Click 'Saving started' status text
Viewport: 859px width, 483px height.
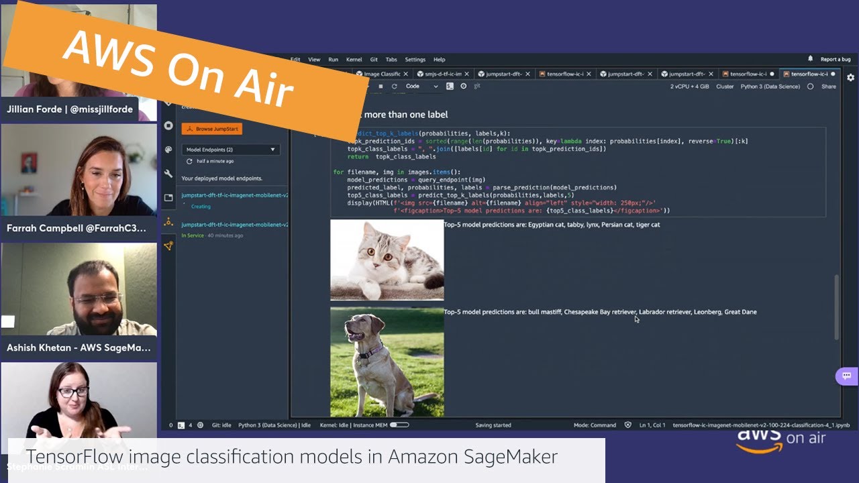(x=493, y=425)
